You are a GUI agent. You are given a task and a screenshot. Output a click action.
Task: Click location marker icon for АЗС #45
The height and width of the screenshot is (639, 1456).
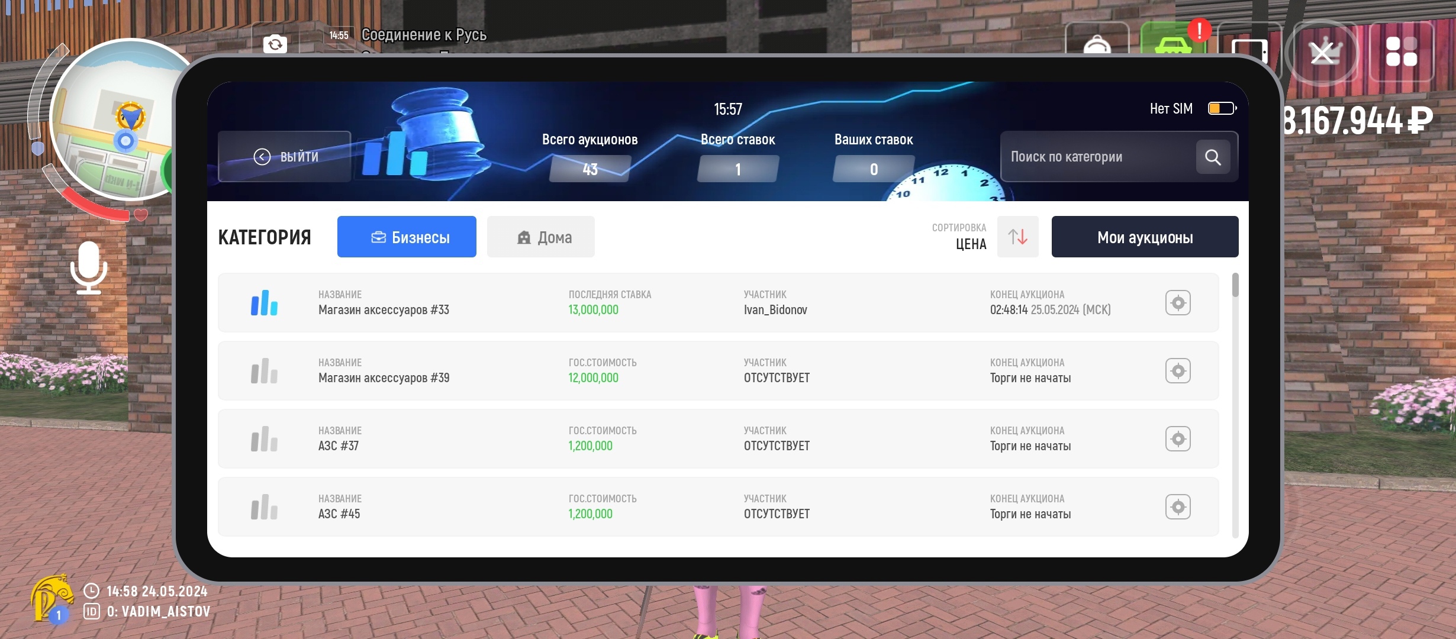(x=1178, y=507)
